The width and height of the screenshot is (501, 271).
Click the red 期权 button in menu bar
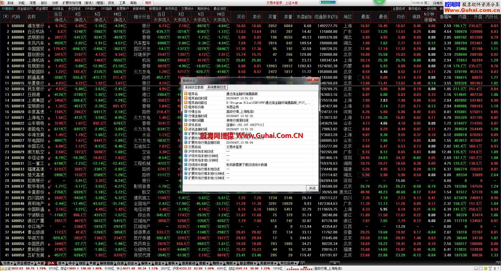(x=148, y=3)
